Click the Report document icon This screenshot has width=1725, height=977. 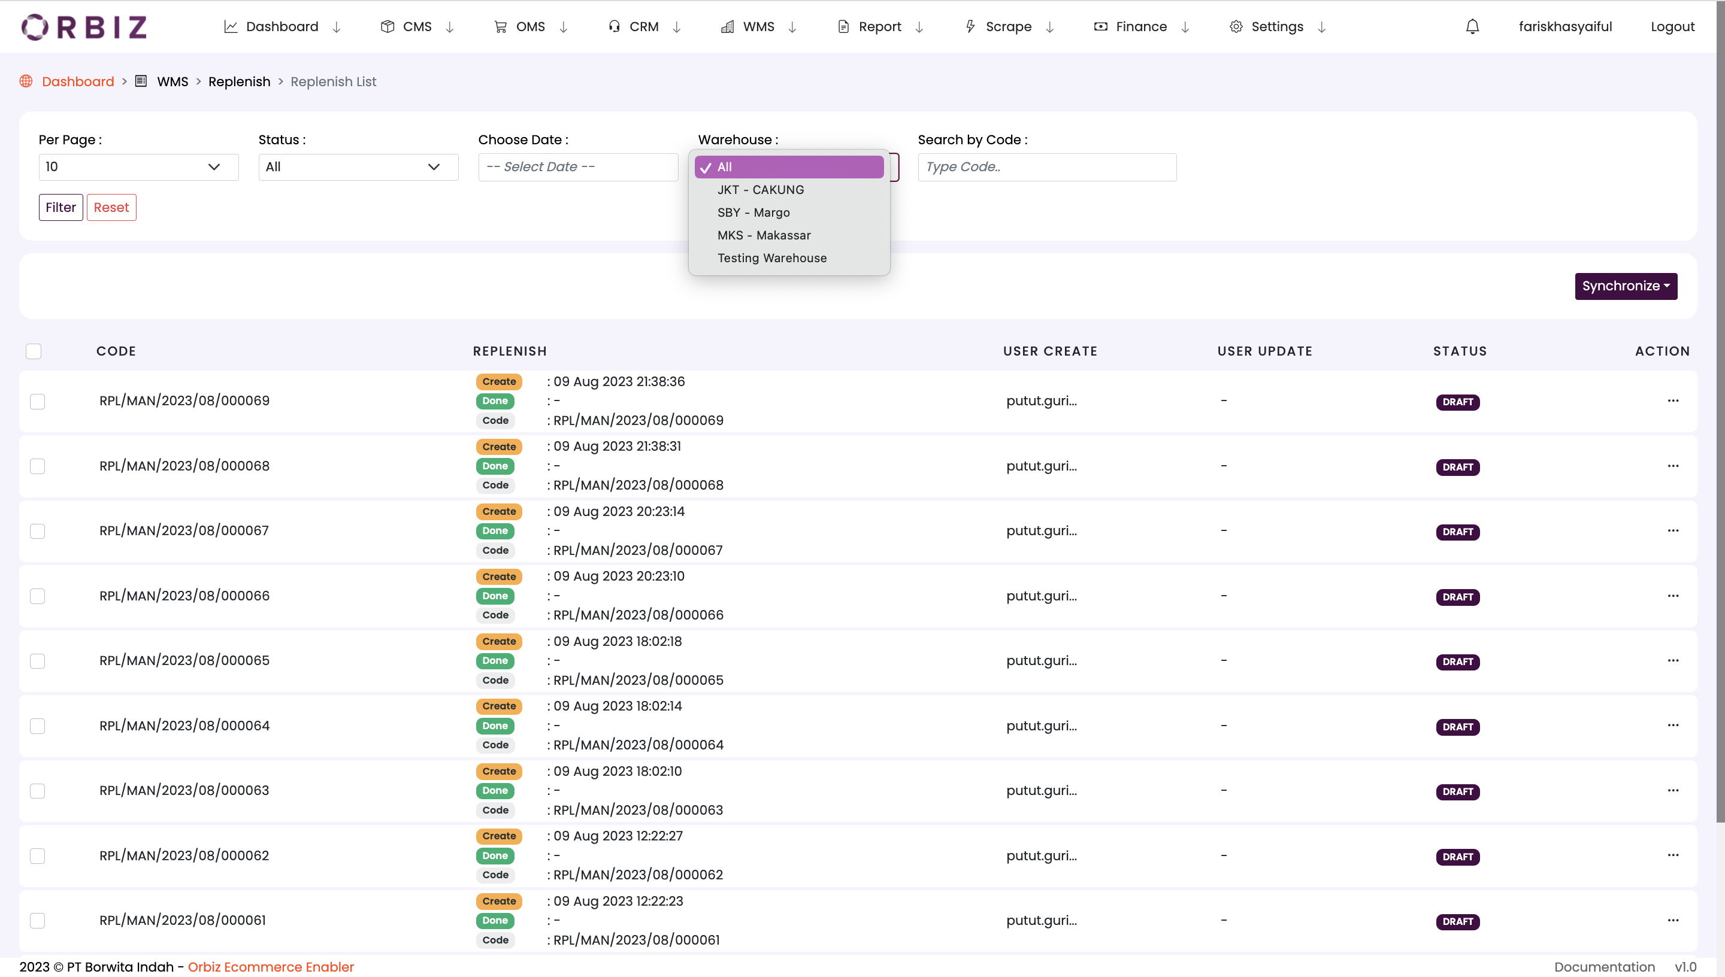coord(843,27)
